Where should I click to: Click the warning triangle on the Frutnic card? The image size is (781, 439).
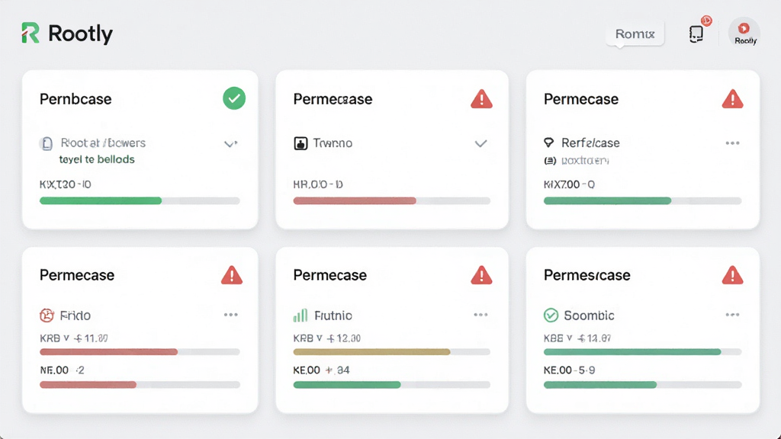481,274
